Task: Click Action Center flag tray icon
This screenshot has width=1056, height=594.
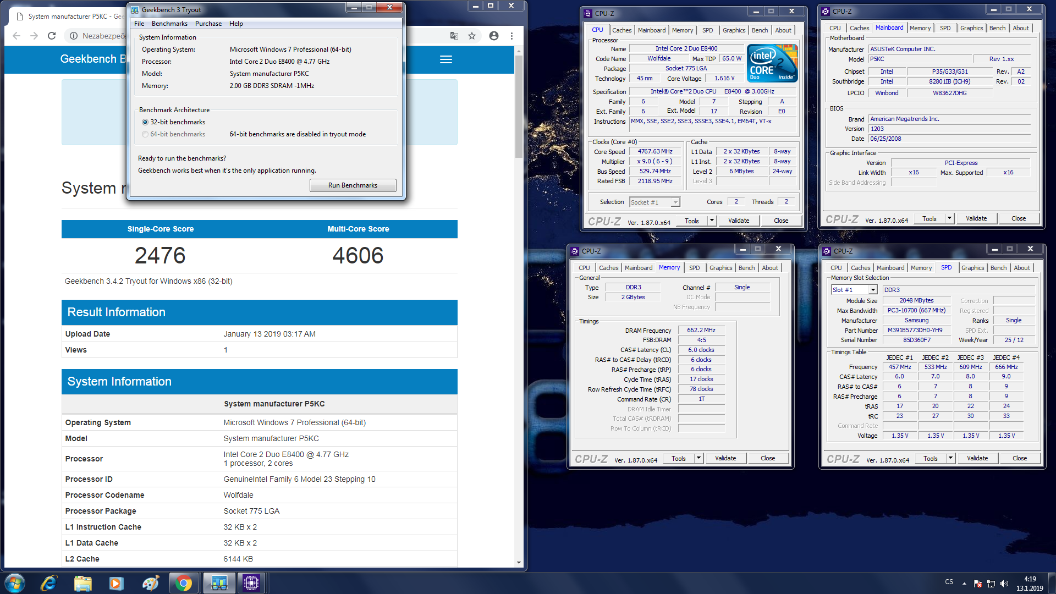Action: point(978,584)
